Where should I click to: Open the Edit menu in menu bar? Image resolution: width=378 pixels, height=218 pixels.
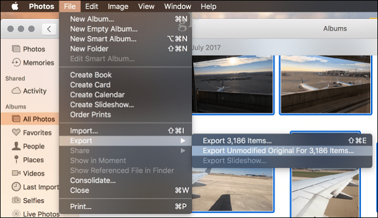92,6
